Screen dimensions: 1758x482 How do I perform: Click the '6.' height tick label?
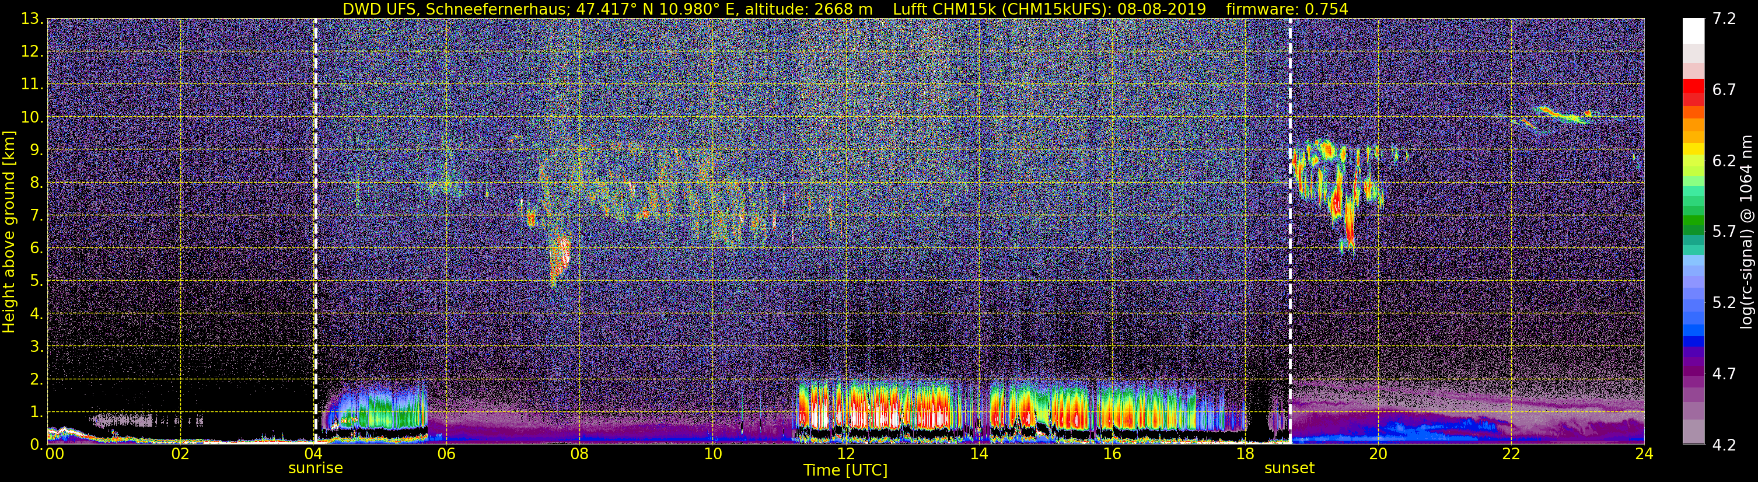click(37, 249)
